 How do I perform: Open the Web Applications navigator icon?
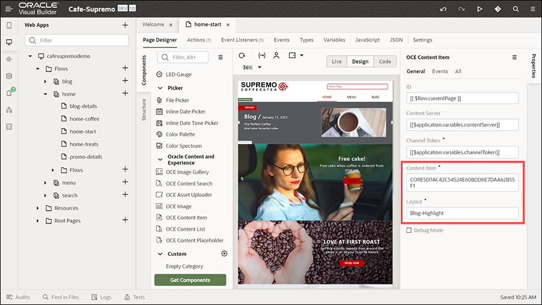[x=9, y=42]
